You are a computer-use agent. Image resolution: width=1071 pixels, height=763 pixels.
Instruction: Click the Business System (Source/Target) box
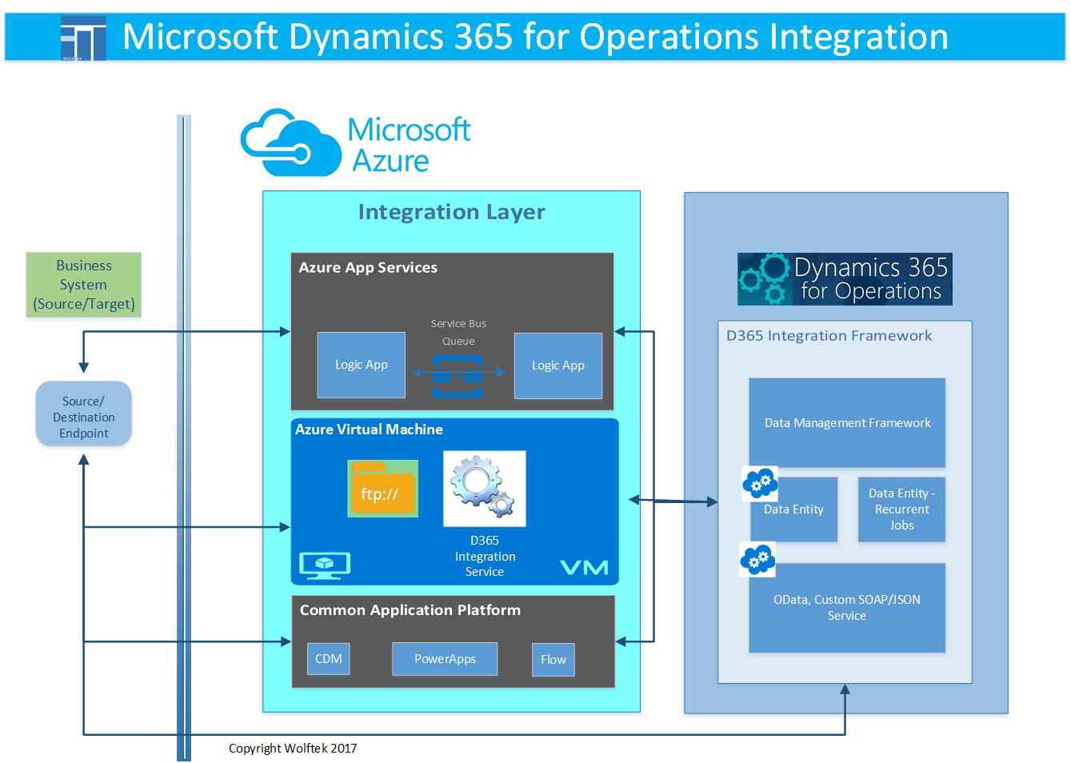(x=84, y=285)
